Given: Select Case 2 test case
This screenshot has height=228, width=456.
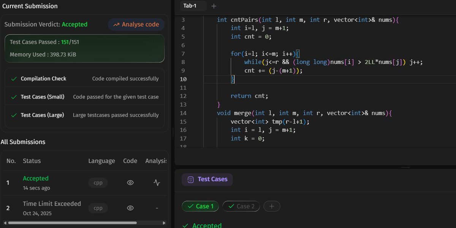Looking at the screenshot, I should click(241, 206).
